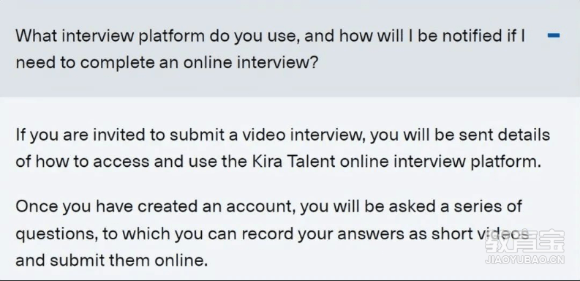Collapse the FAQ using the blue minus icon

click(554, 36)
